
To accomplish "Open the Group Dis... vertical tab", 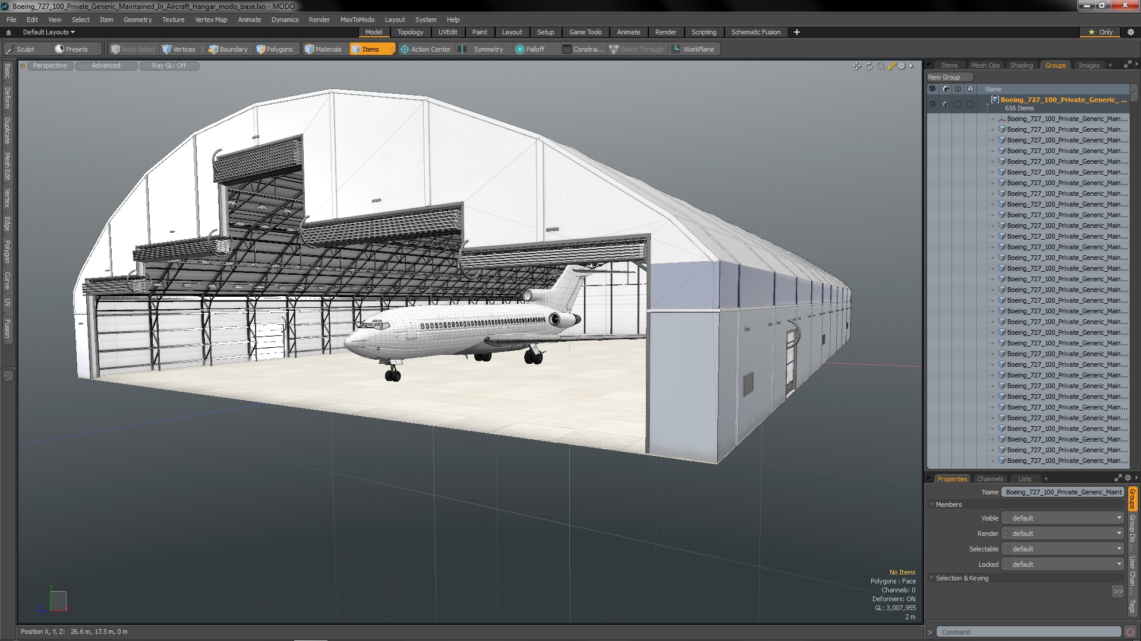I will pos(1133,533).
